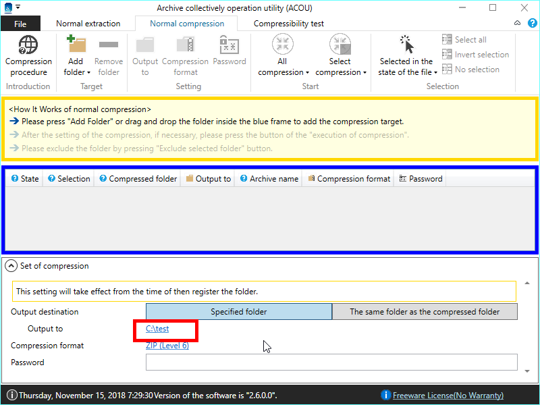Choose the same folder as compressed folder

coord(425,312)
